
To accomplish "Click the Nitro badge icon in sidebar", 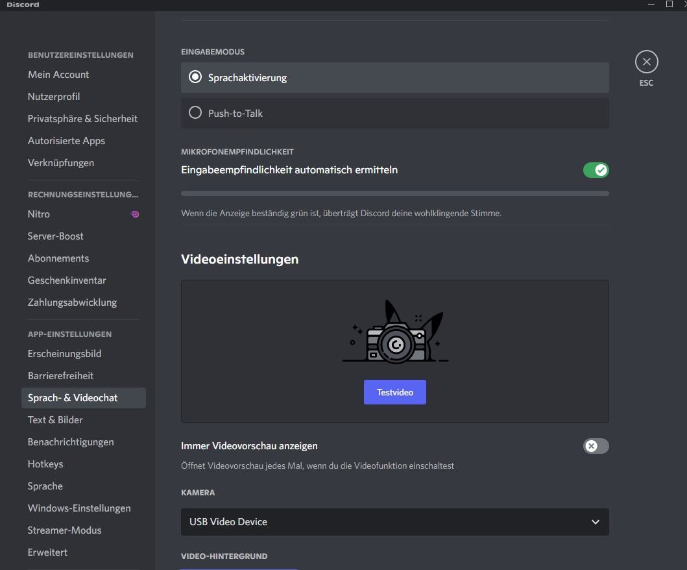I will [135, 214].
